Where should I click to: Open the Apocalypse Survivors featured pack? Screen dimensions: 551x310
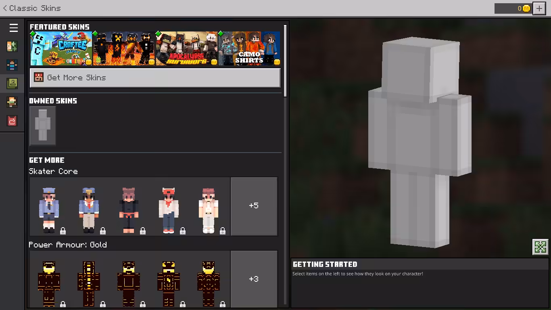(x=186, y=48)
